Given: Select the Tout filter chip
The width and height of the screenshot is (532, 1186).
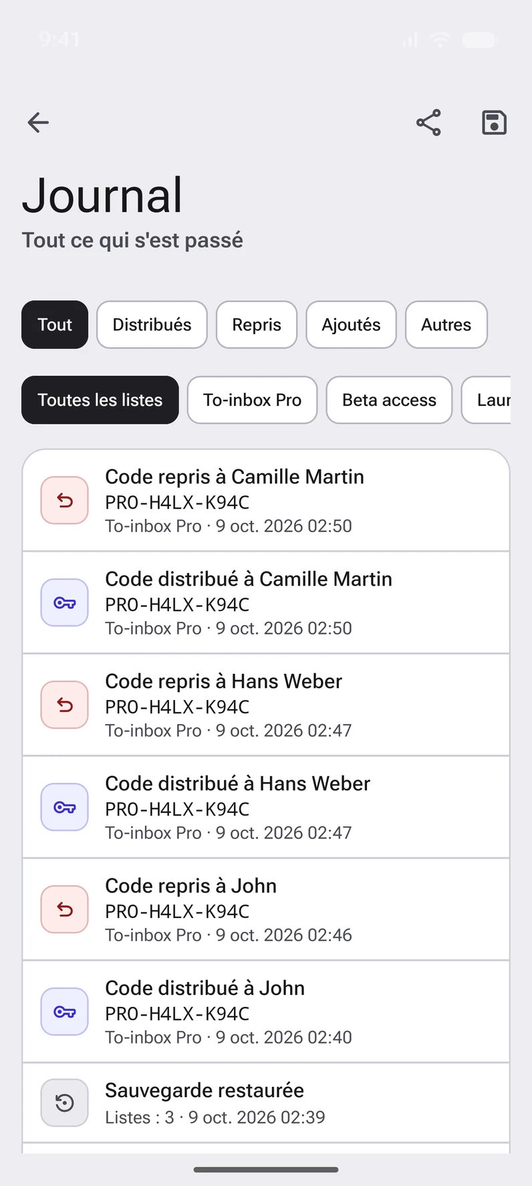Looking at the screenshot, I should [x=55, y=325].
